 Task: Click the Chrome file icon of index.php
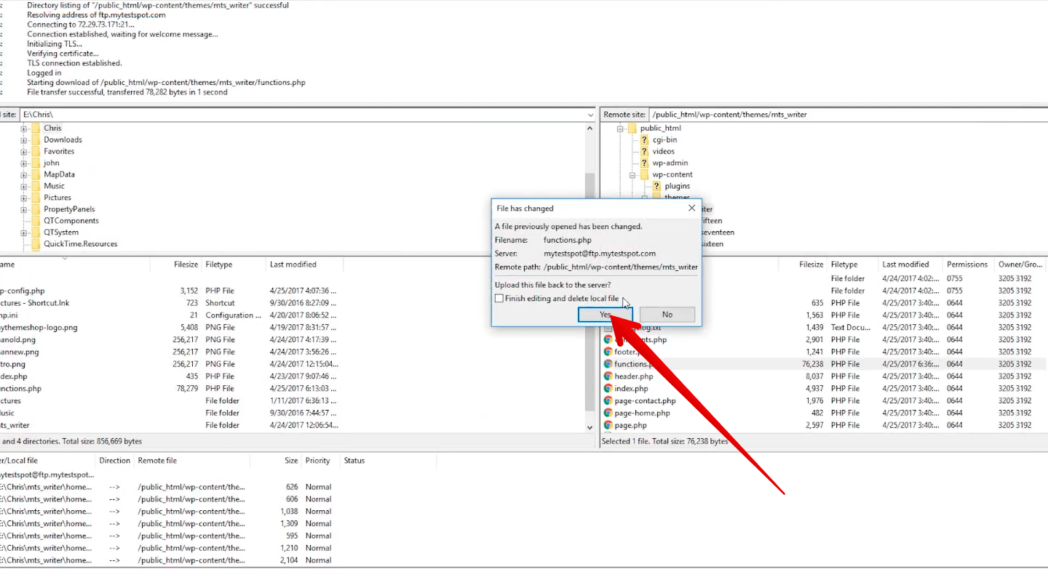click(x=608, y=389)
